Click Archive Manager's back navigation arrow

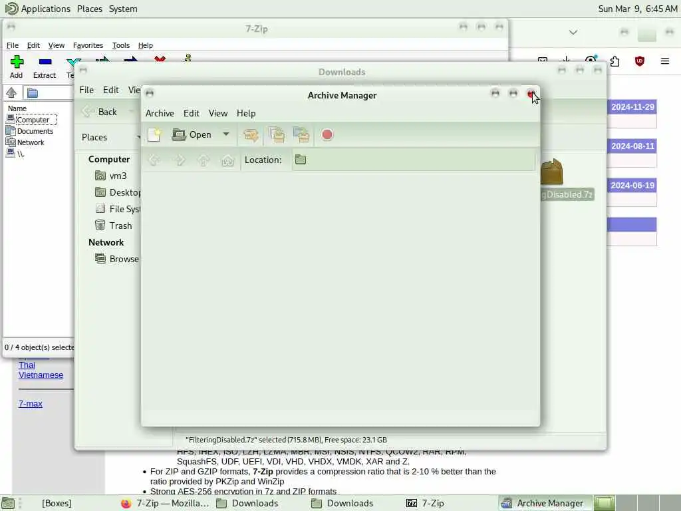154,160
